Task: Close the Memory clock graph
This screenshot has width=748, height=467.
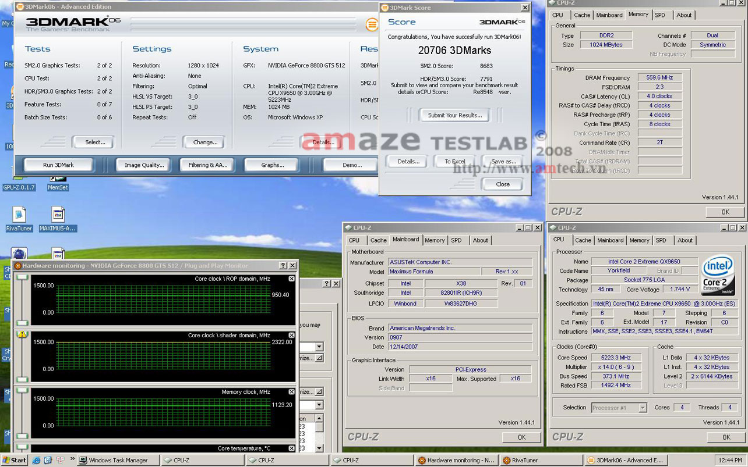Action: 292,392
